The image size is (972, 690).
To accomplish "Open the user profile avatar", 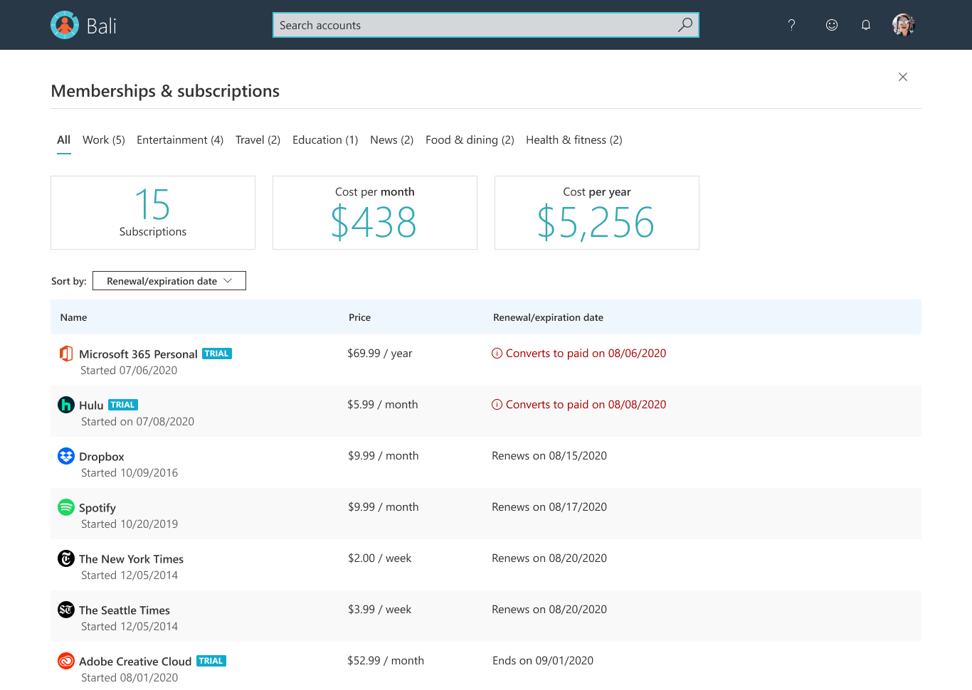I will (x=904, y=25).
